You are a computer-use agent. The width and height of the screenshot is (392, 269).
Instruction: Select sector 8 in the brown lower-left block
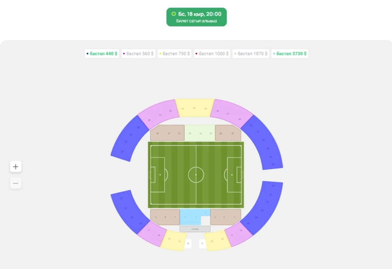[x=165, y=217]
